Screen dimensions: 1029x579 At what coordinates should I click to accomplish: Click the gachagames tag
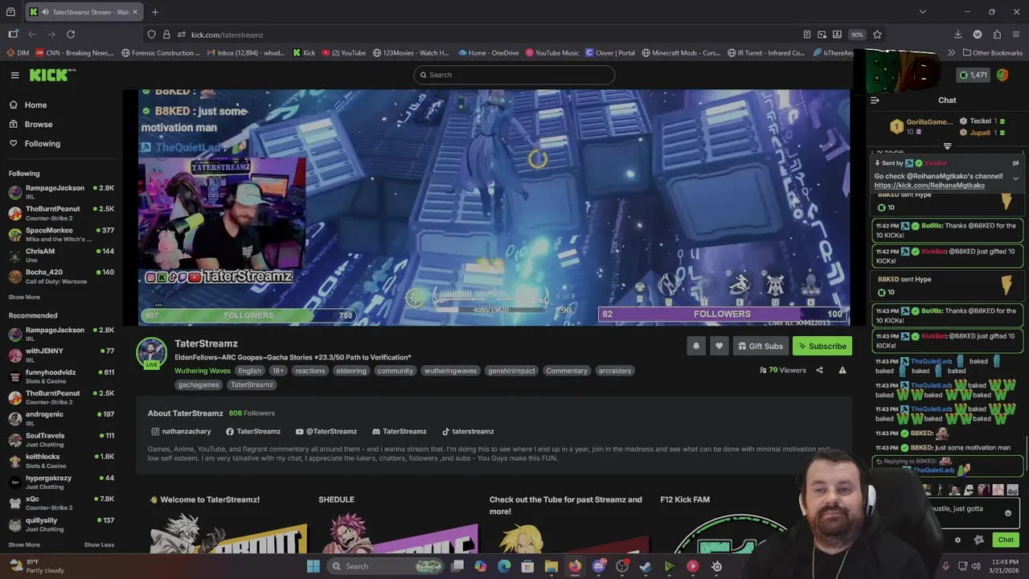pyautogui.click(x=199, y=384)
